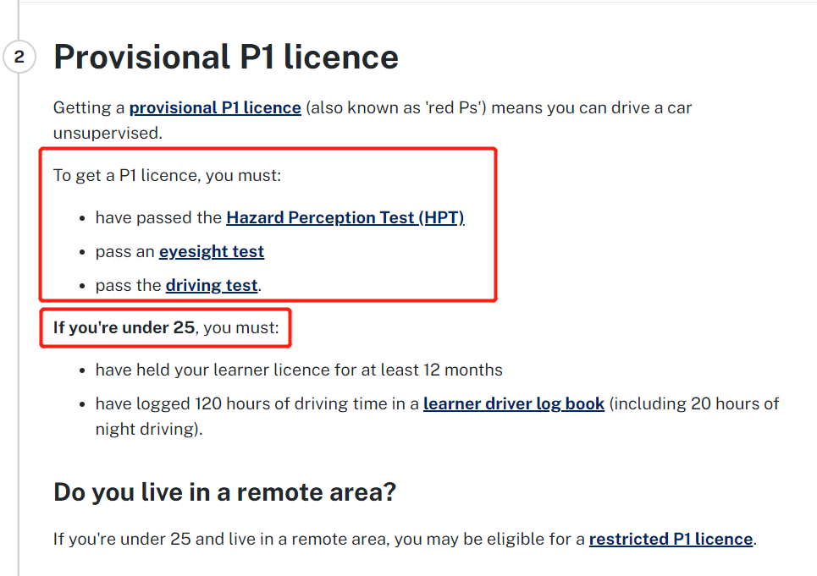Viewport: 817px width, 576px height.
Task: Click the 'unsupervised.' word in intro paragraph
Action: [108, 133]
